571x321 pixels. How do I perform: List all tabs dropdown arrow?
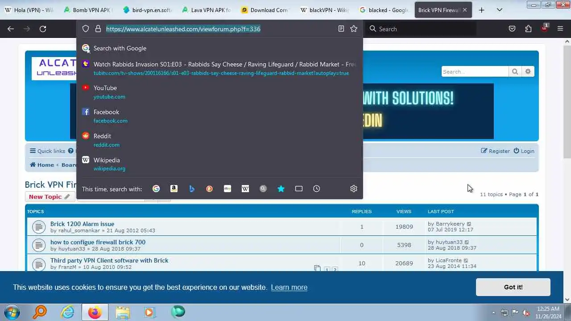500,10
